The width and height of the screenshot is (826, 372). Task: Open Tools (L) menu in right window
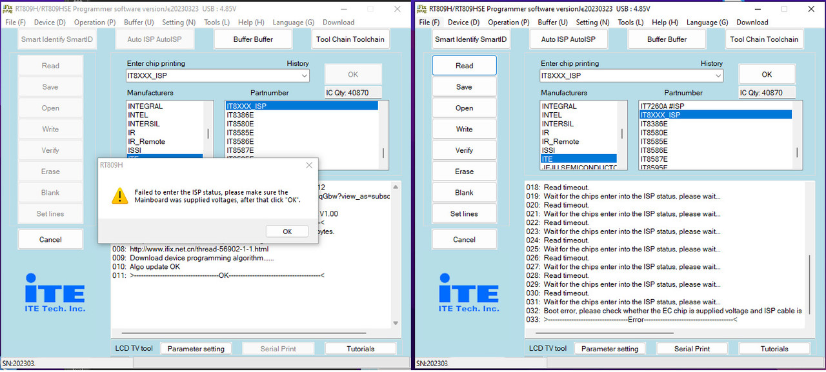(630, 22)
